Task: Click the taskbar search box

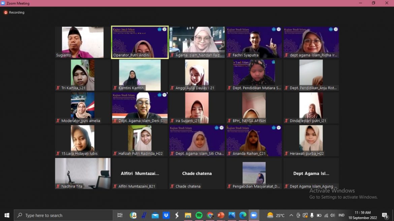Action: tap(63, 215)
